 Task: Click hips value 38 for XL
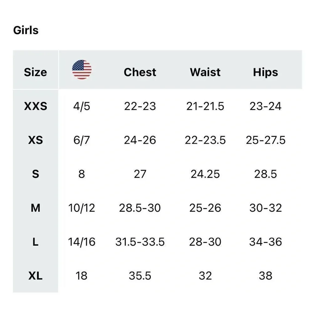click(265, 276)
